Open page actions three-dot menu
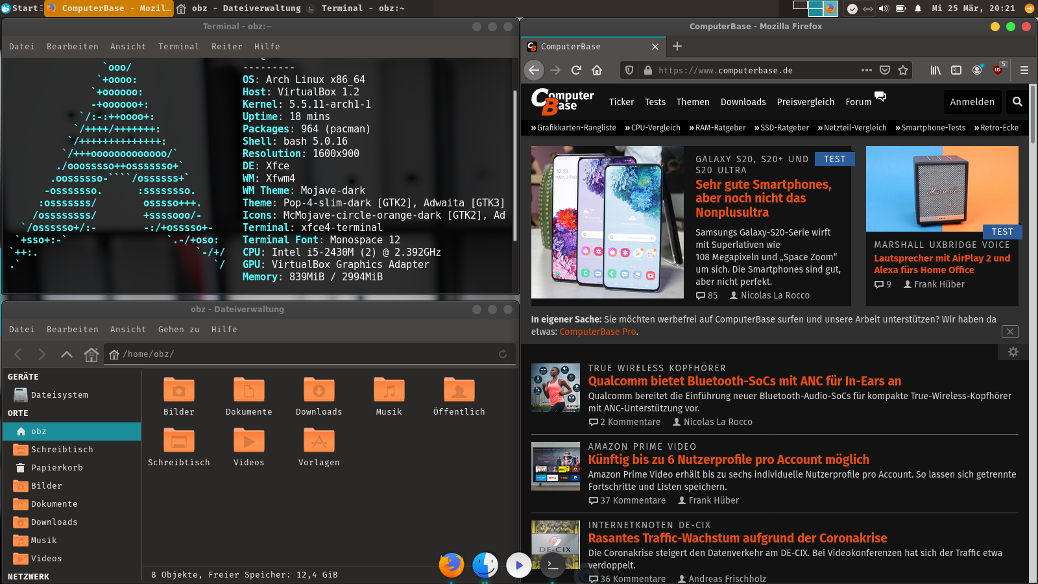Image resolution: width=1038 pixels, height=584 pixels. 867,70
